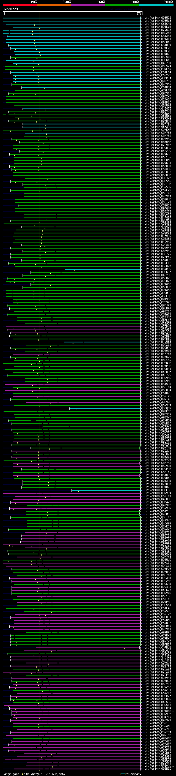Image resolution: width=176 pixels, height=776 pixels.
Task: Select hit UniRef100_C6TL64
Action: 158,72
